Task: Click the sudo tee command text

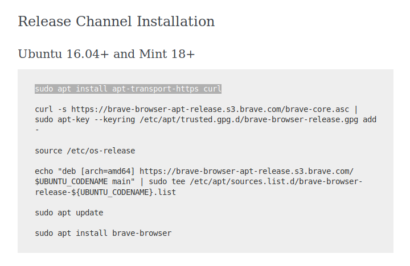Action: 167,181
